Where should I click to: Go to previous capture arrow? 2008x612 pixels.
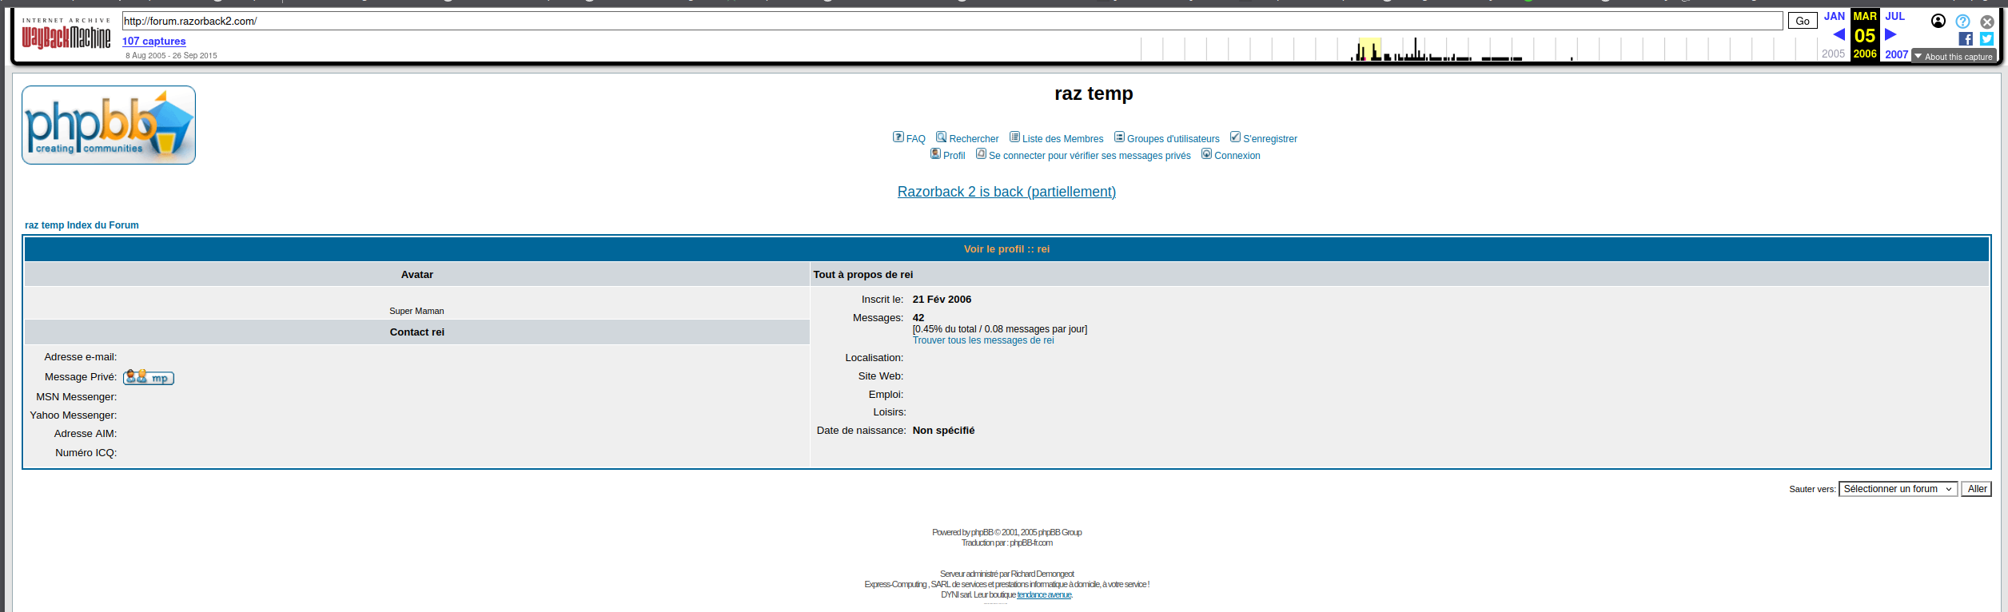pos(1839,34)
